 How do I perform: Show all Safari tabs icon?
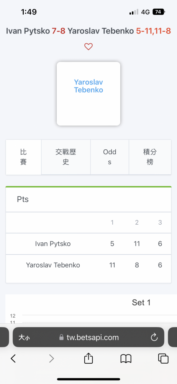pyautogui.click(x=163, y=359)
